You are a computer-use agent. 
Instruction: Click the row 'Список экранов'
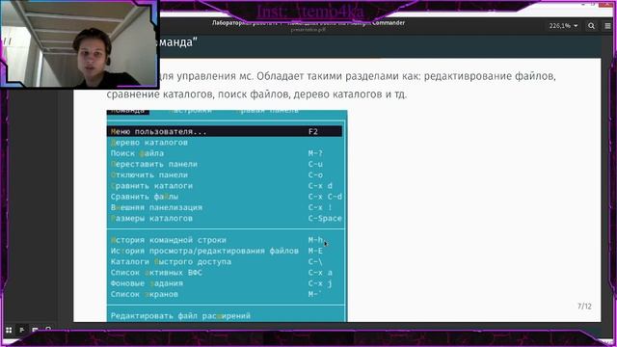coord(225,294)
